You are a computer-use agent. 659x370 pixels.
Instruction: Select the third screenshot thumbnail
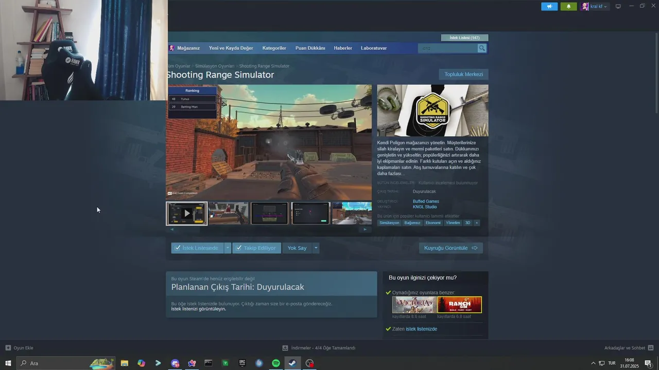pos(269,213)
